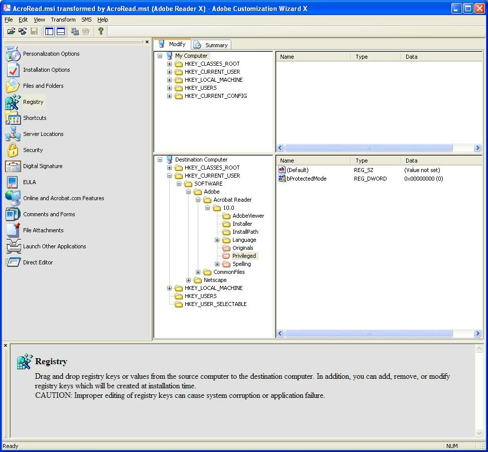Image resolution: width=488 pixels, height=452 pixels.
Task: Click the Destination Computer icon in tree
Action: [x=169, y=159]
